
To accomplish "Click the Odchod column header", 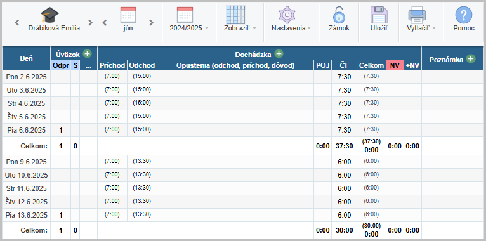I will (x=142, y=65).
